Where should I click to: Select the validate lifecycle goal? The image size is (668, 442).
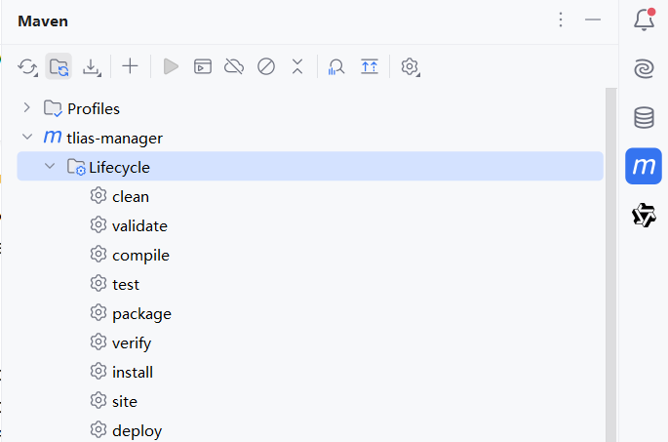(139, 226)
